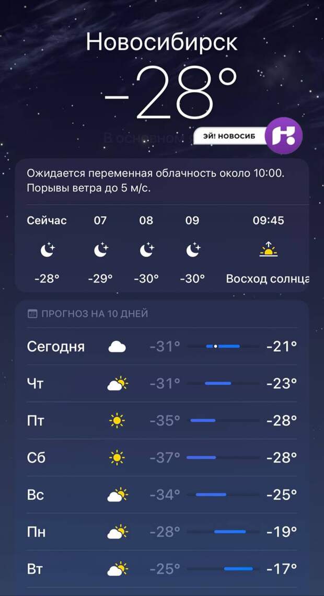Tap the sunrise icon at 09:45
The width and height of the screenshot is (324, 596).
tap(268, 250)
